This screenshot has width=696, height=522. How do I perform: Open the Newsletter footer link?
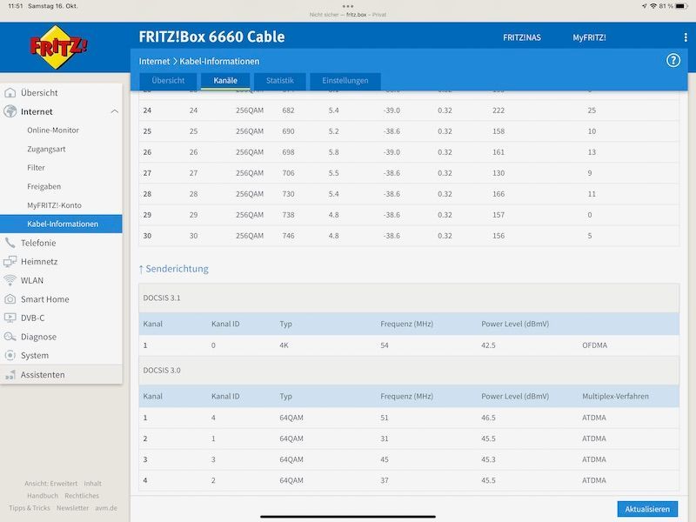72,508
